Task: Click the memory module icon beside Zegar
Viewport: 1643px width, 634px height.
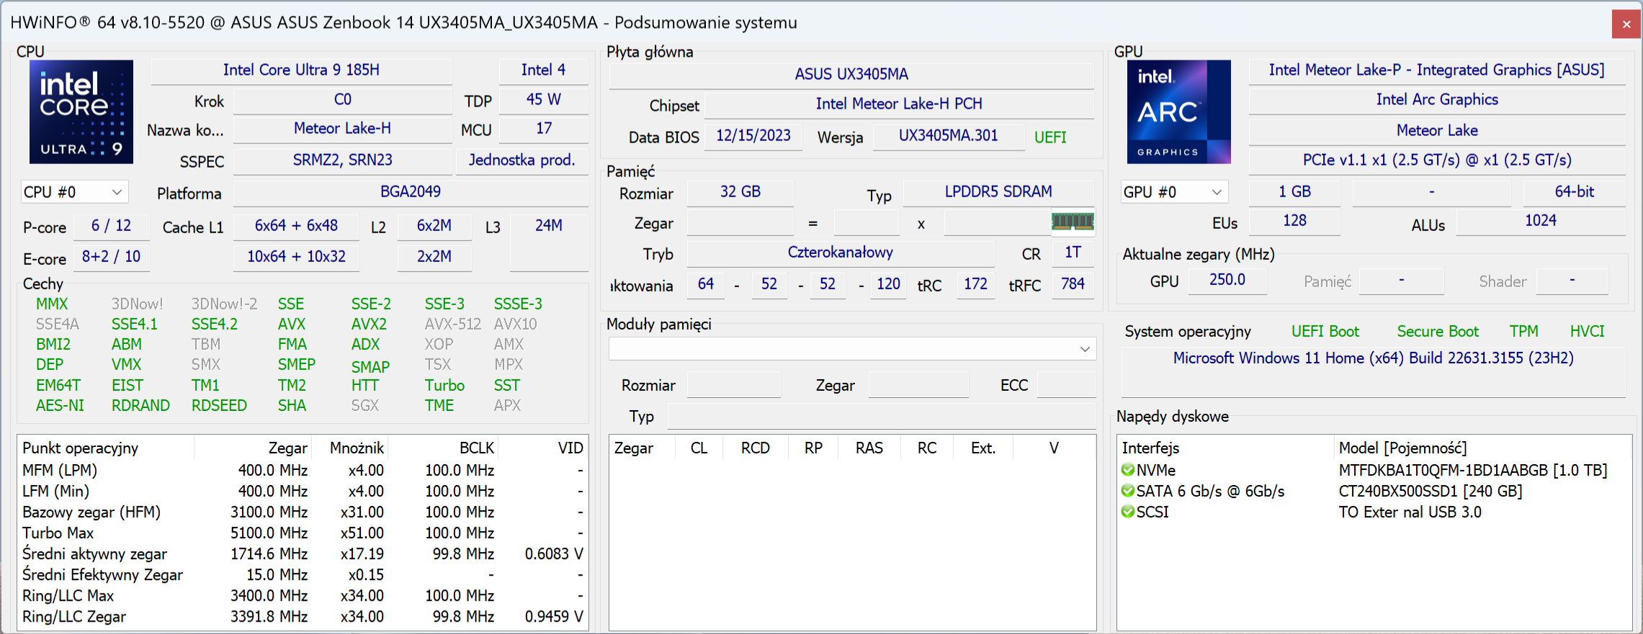Action: point(1073,222)
